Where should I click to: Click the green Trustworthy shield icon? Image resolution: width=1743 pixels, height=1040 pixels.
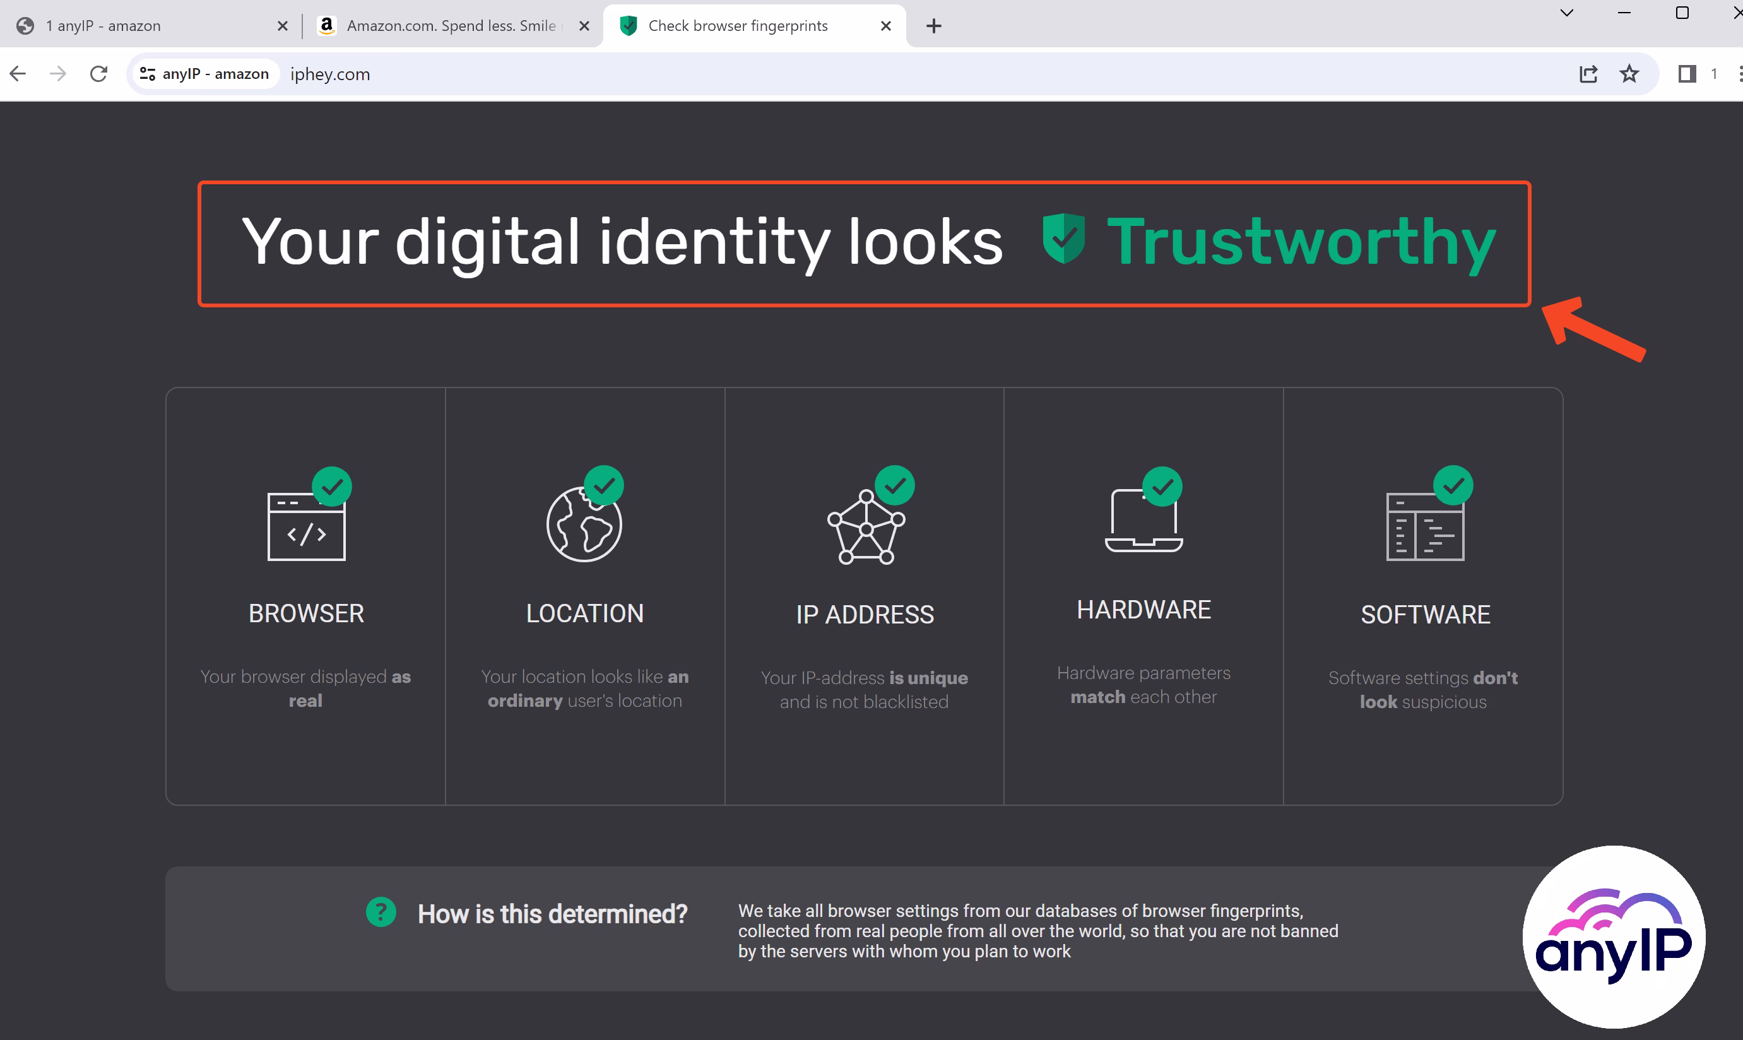(x=1063, y=239)
